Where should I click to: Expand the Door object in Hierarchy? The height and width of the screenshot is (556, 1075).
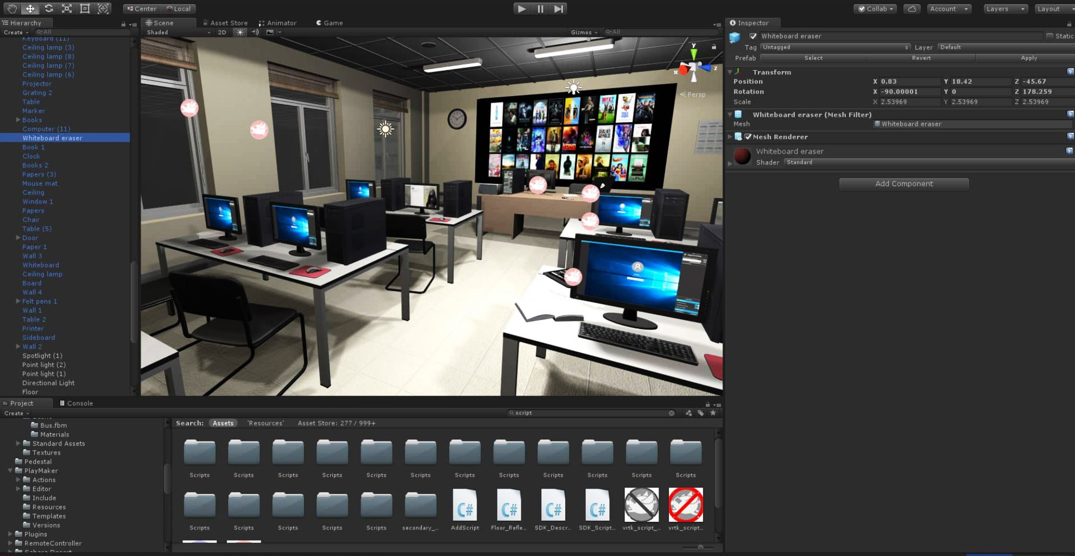[18, 237]
